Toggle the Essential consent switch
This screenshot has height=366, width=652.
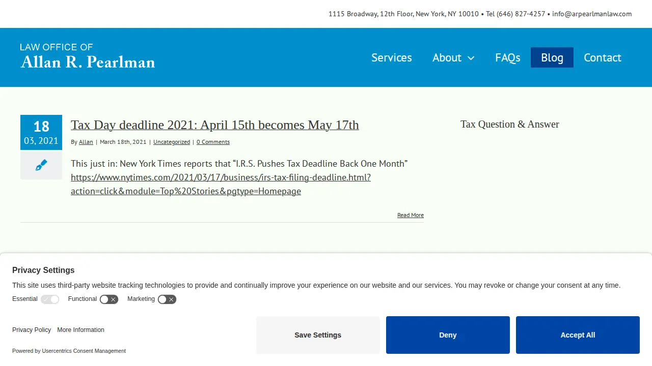[x=50, y=299]
